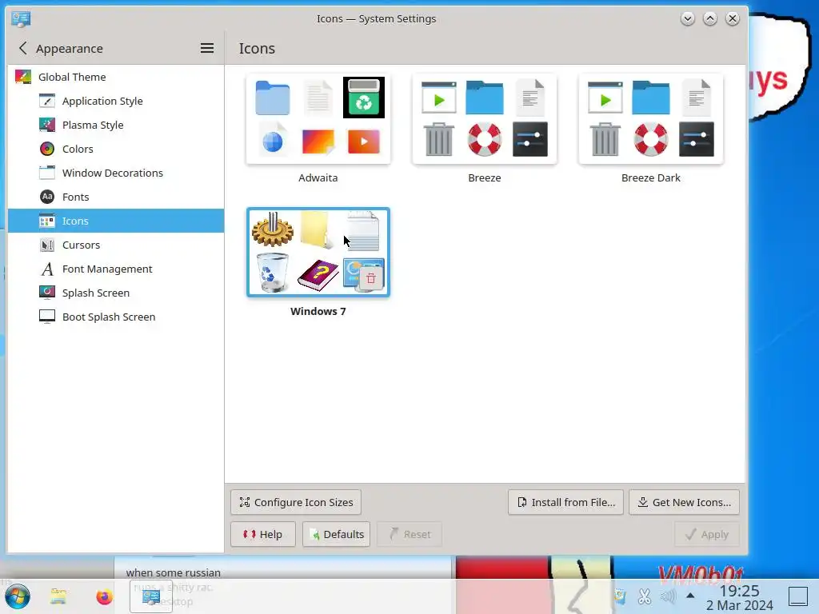
Task: Close the System Settings window
Action: [733, 19]
